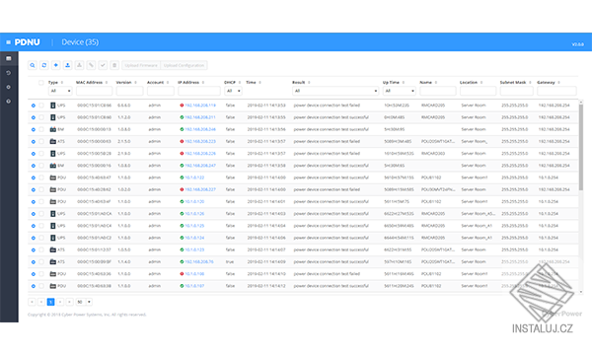Screen dimensions: 592x355
Task: Click the sort icon beside Up Time header
Action: click(404, 83)
